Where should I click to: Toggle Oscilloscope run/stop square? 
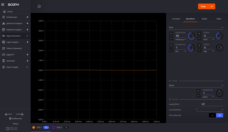pos(27,17)
